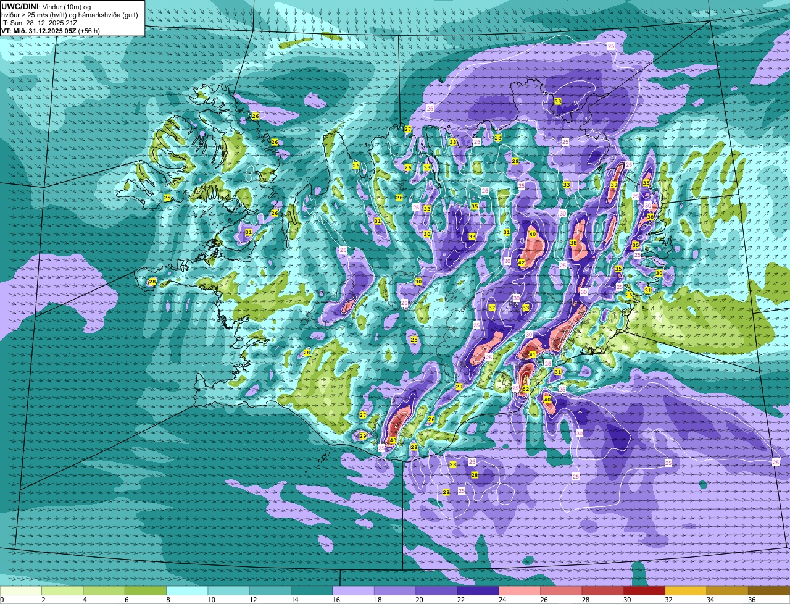Choose the red 28–30 m/s legend swatch
This screenshot has height=604, width=790.
pyautogui.click(x=602, y=591)
